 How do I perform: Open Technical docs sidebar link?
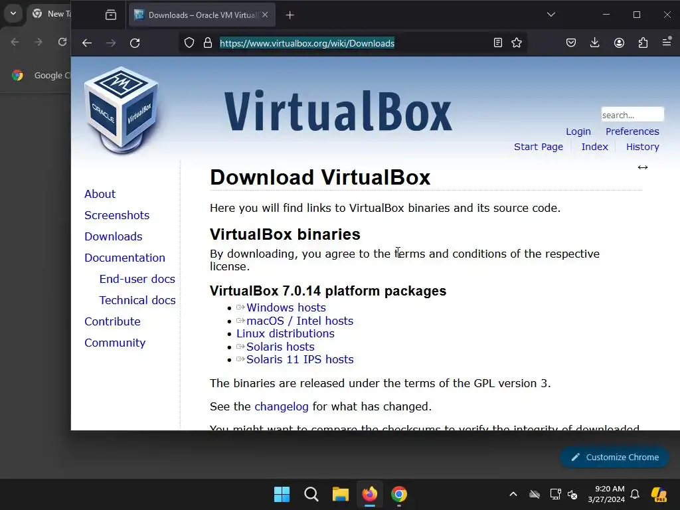point(137,300)
